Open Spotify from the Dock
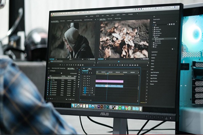Viewport: 203px width, 135px height. (120, 108)
